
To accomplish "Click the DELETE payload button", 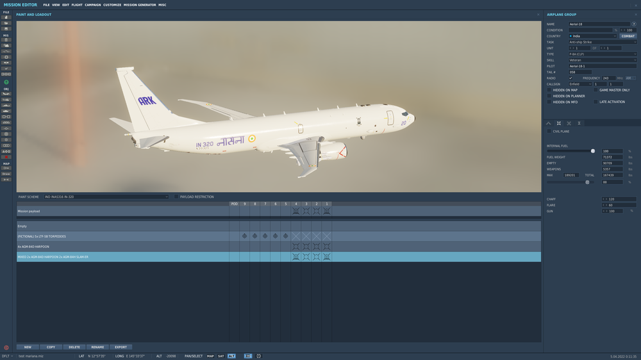I will (x=74, y=347).
